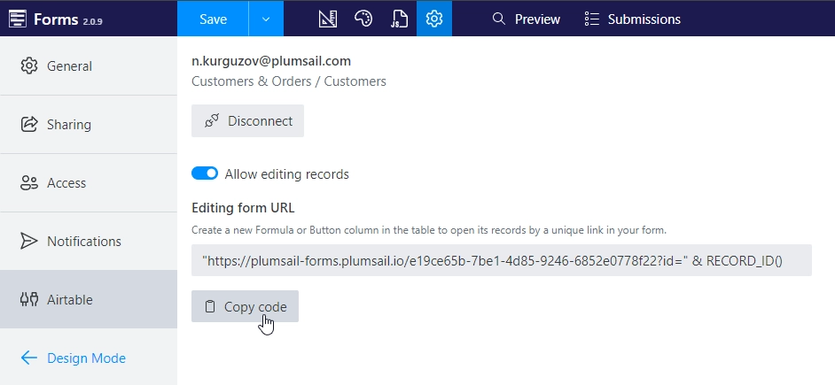Open the JavaScript editor icon

[399, 19]
